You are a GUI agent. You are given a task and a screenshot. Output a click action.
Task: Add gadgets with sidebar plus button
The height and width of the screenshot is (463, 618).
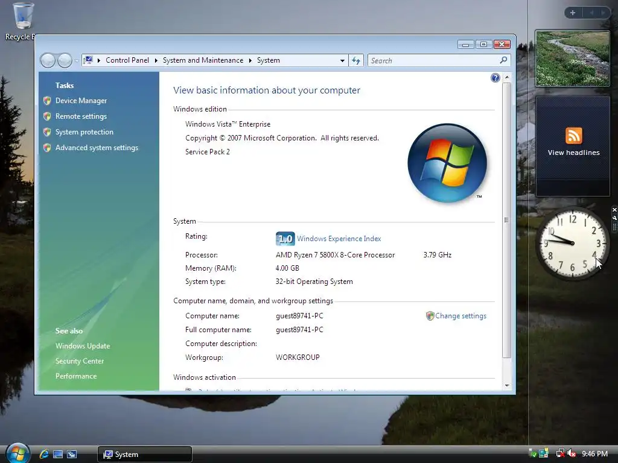tap(573, 13)
